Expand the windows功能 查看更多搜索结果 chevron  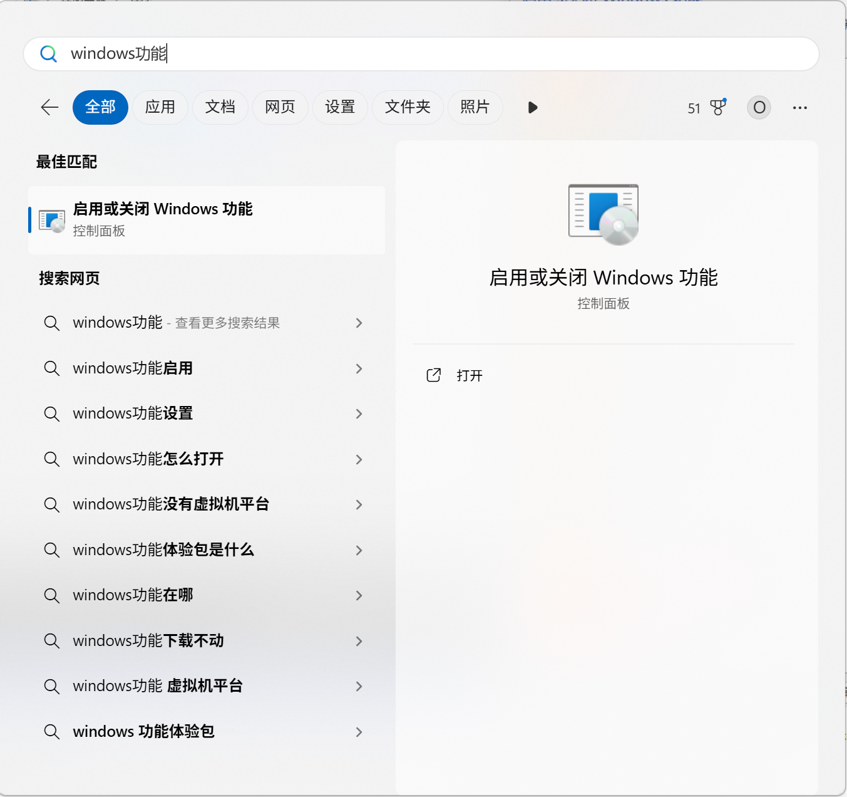coord(359,323)
